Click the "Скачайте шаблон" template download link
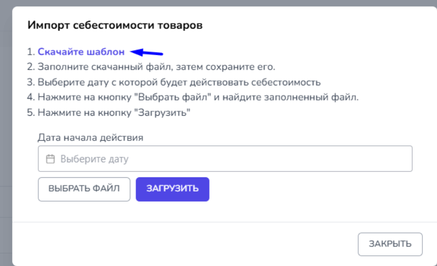Screen dimensions: 437x266 tap(81, 52)
